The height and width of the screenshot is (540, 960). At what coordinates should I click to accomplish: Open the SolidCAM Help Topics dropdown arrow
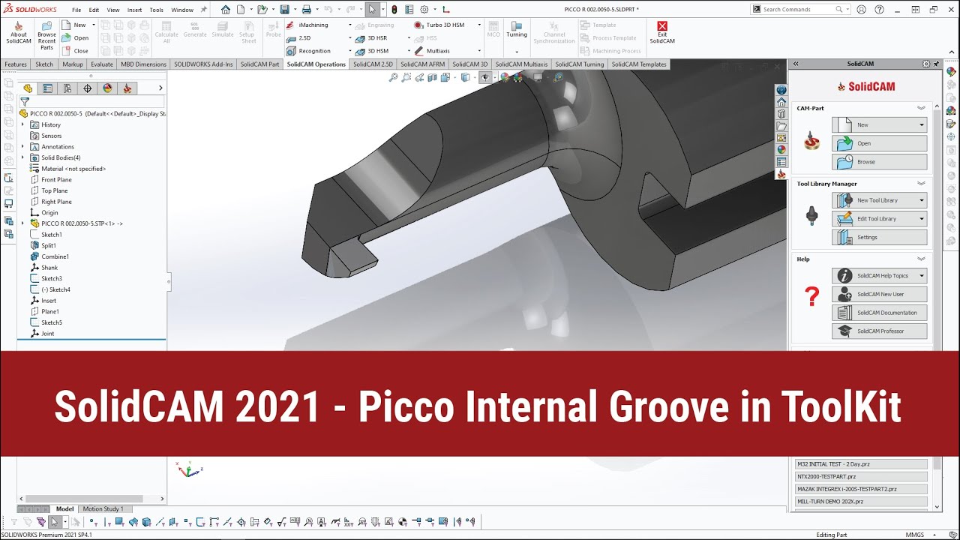pos(922,276)
